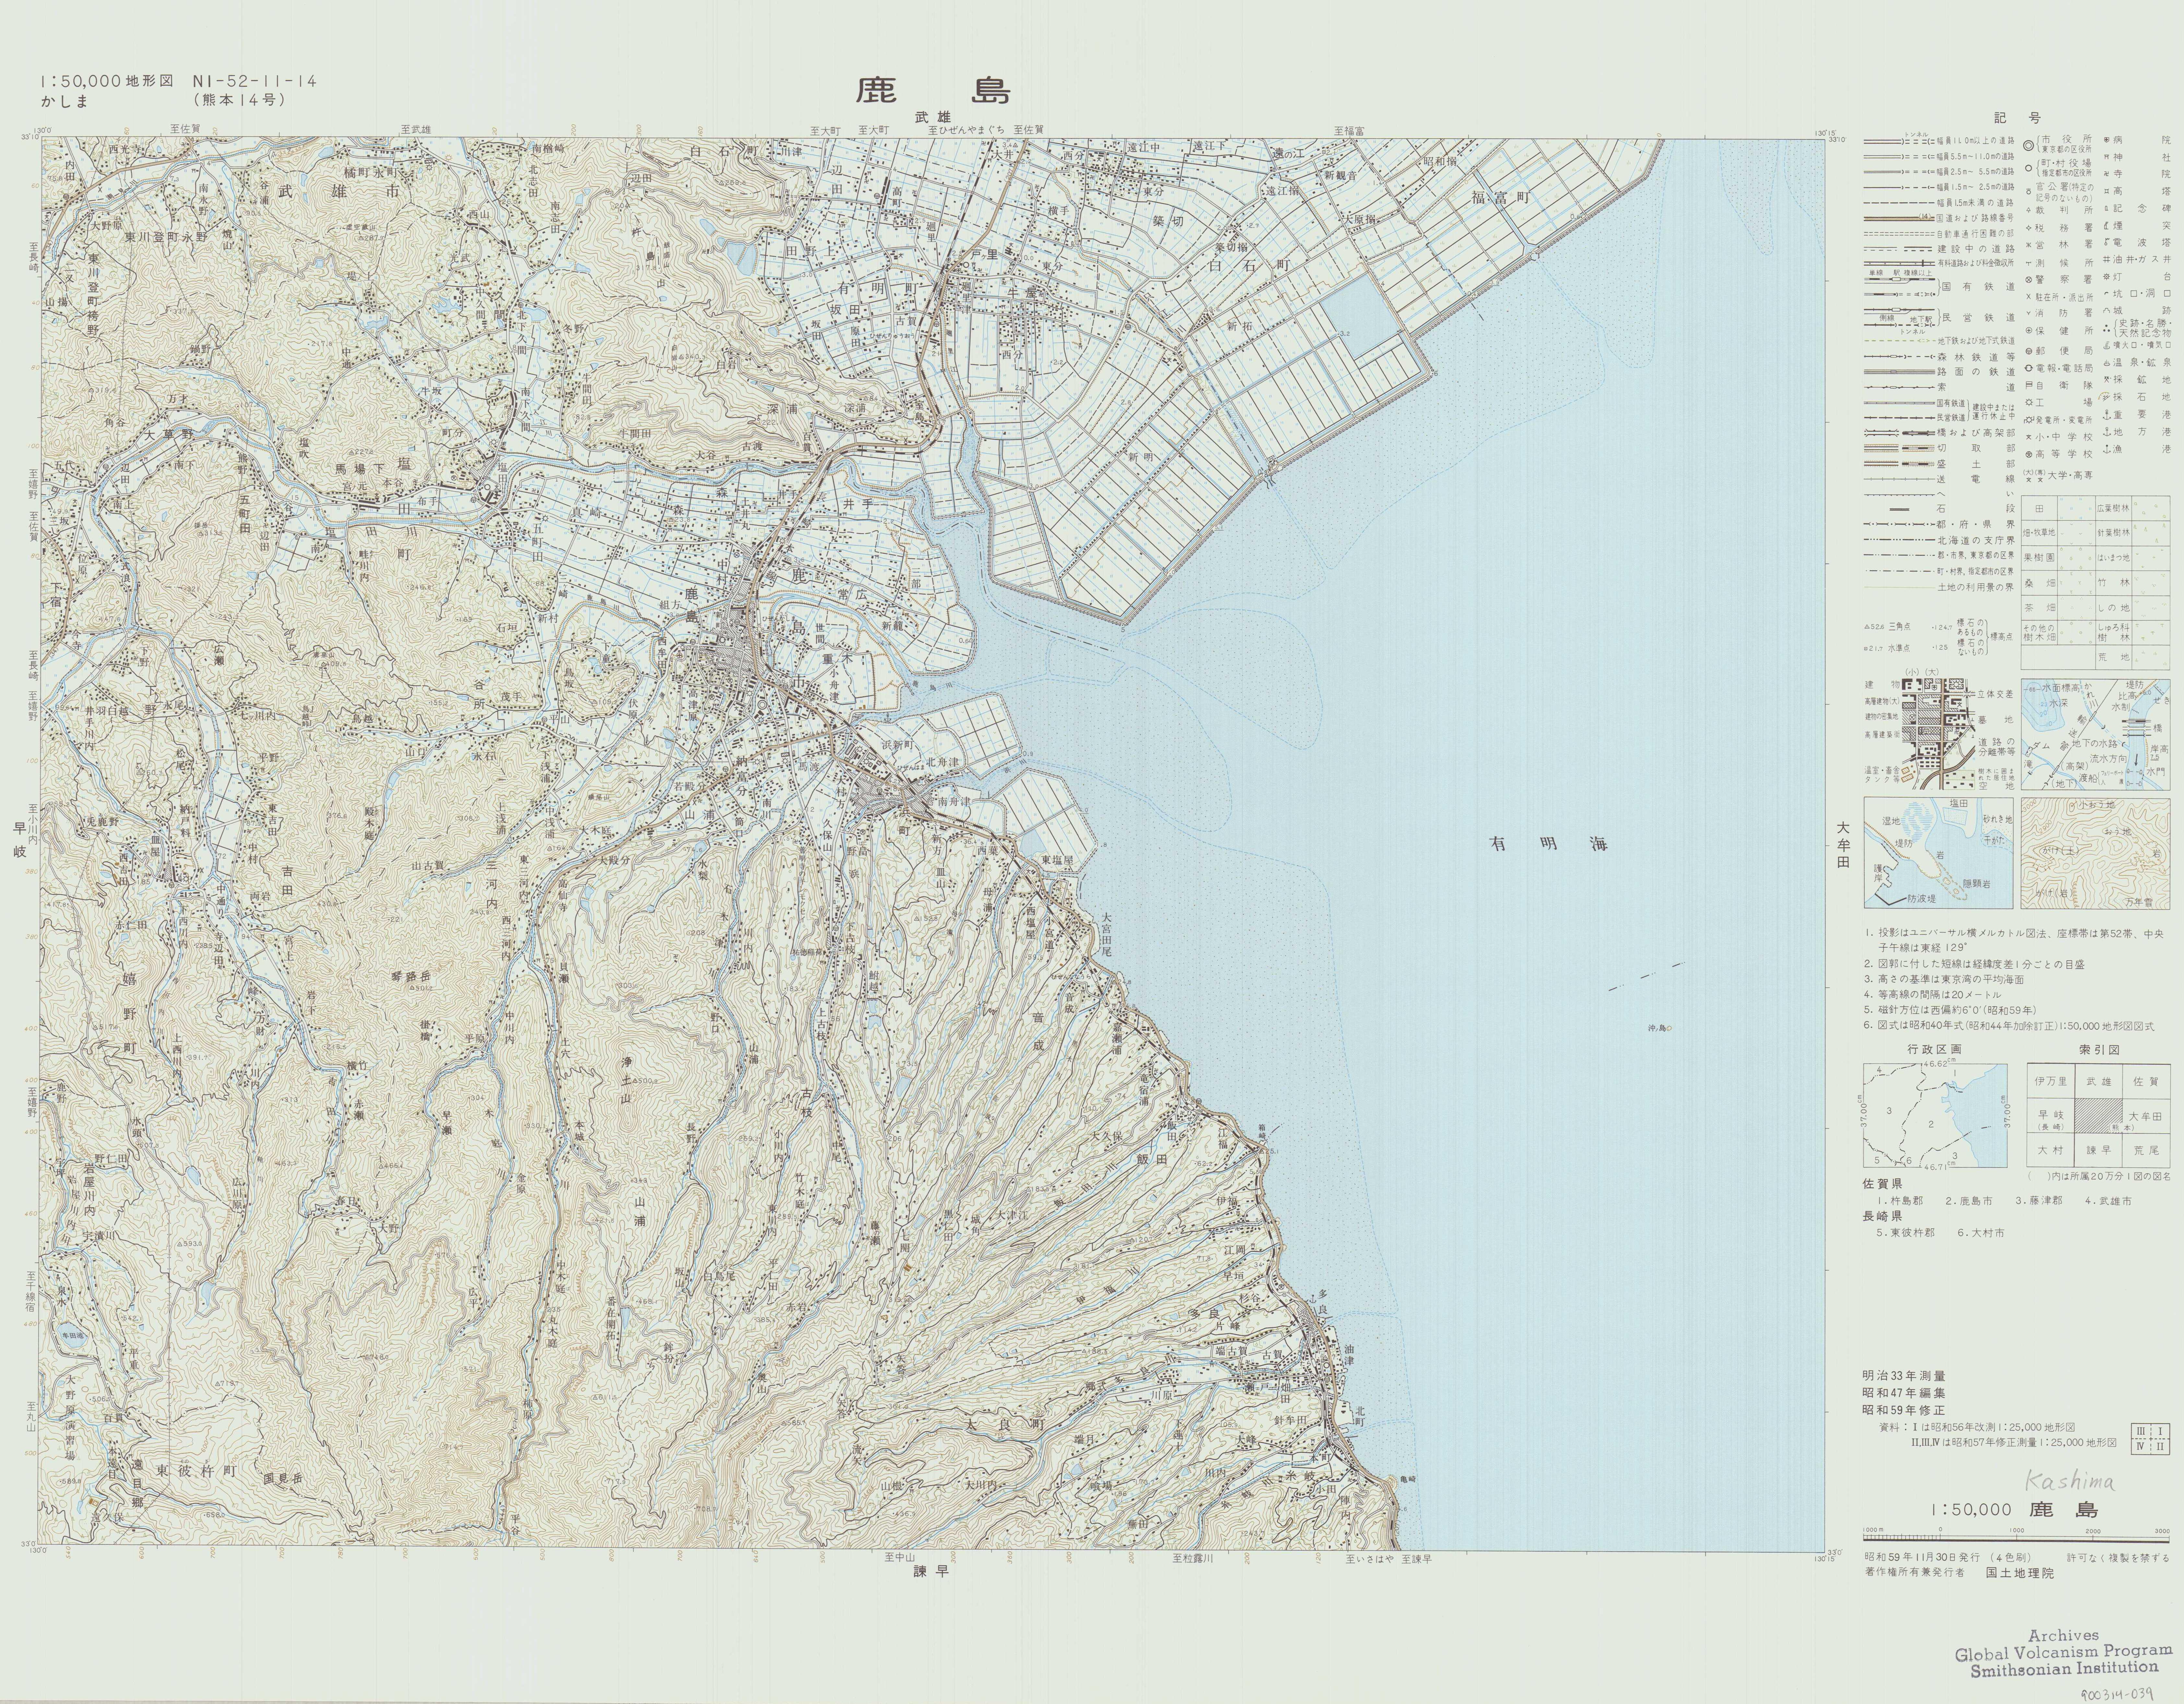Viewport: 2184px width, 1704px height.
Task: Click the '城跡' legend entry
Action: point(2137,310)
